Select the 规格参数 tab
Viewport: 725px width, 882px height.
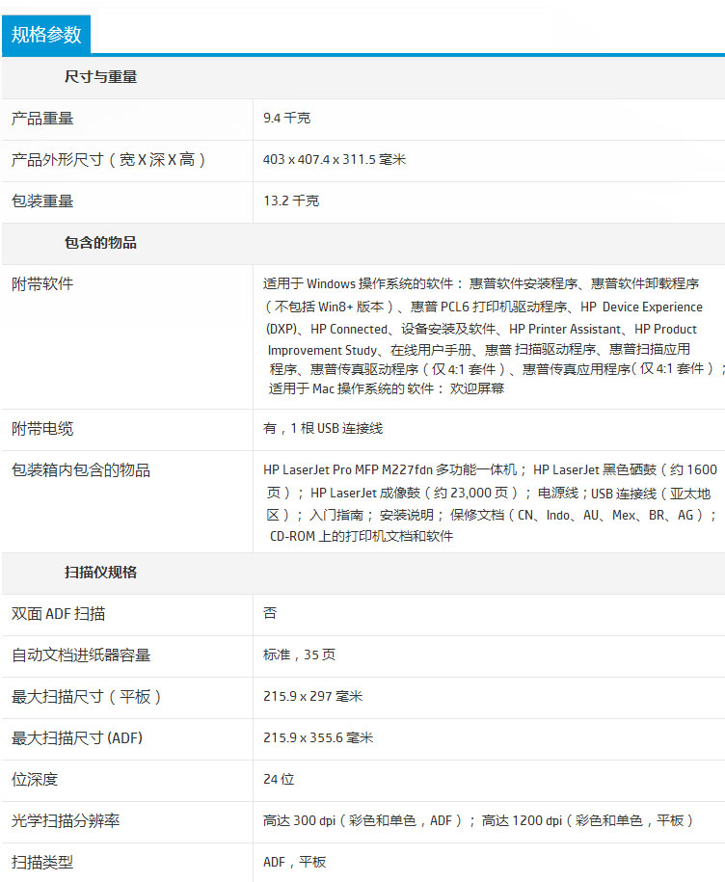(46, 35)
